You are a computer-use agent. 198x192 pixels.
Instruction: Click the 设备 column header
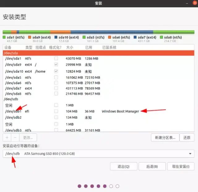click(x=8, y=47)
